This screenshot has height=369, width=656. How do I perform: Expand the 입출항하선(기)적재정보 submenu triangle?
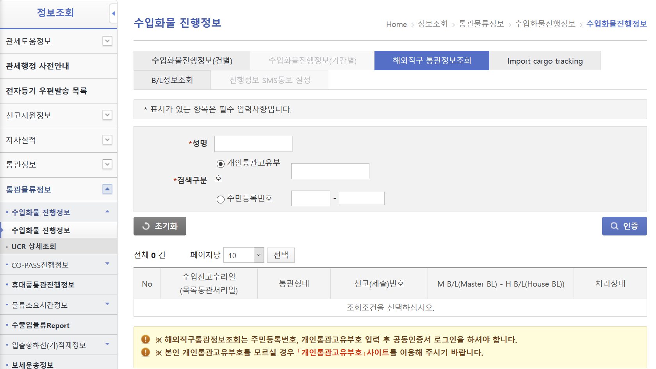pos(107,344)
